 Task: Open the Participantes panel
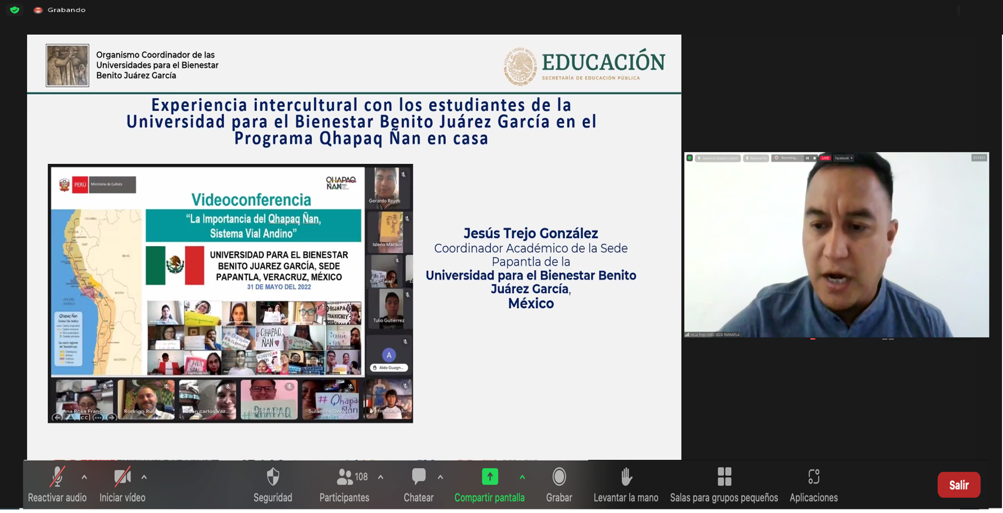[345, 484]
